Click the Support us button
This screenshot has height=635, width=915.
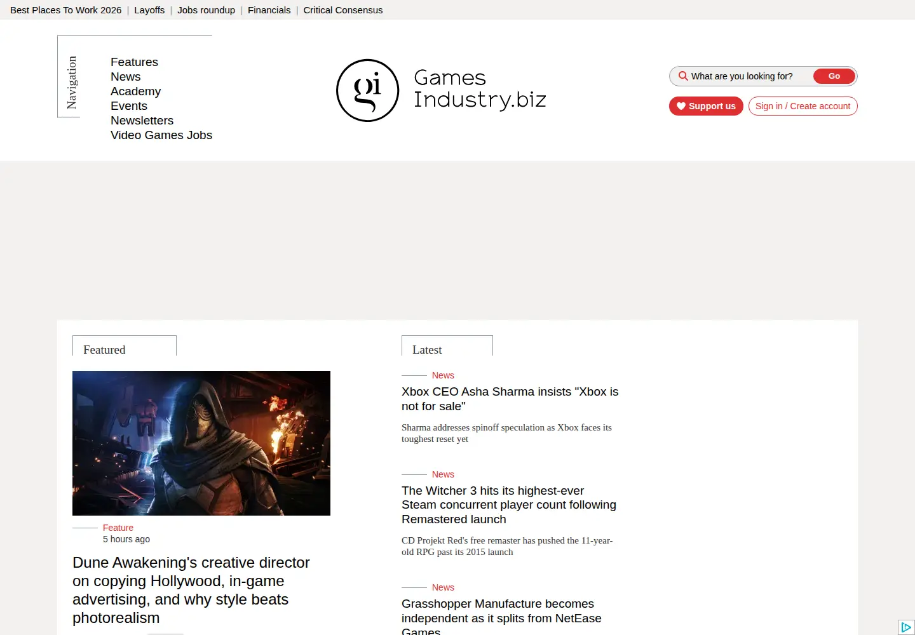(x=706, y=106)
